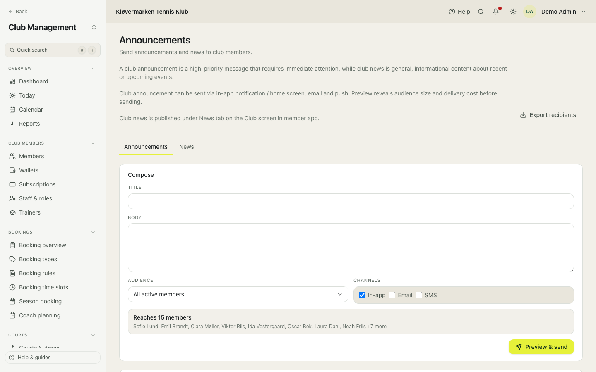Open the Demo Admin account menu
Image resolution: width=596 pixels, height=372 pixels.
pyautogui.click(x=555, y=12)
